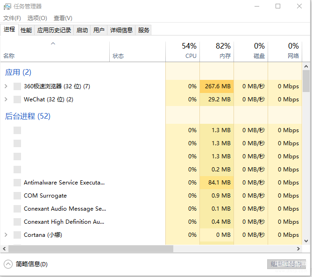This screenshot has width=312, height=277.
Task: Click the vertical scrollbar thumb
Action: point(306,81)
